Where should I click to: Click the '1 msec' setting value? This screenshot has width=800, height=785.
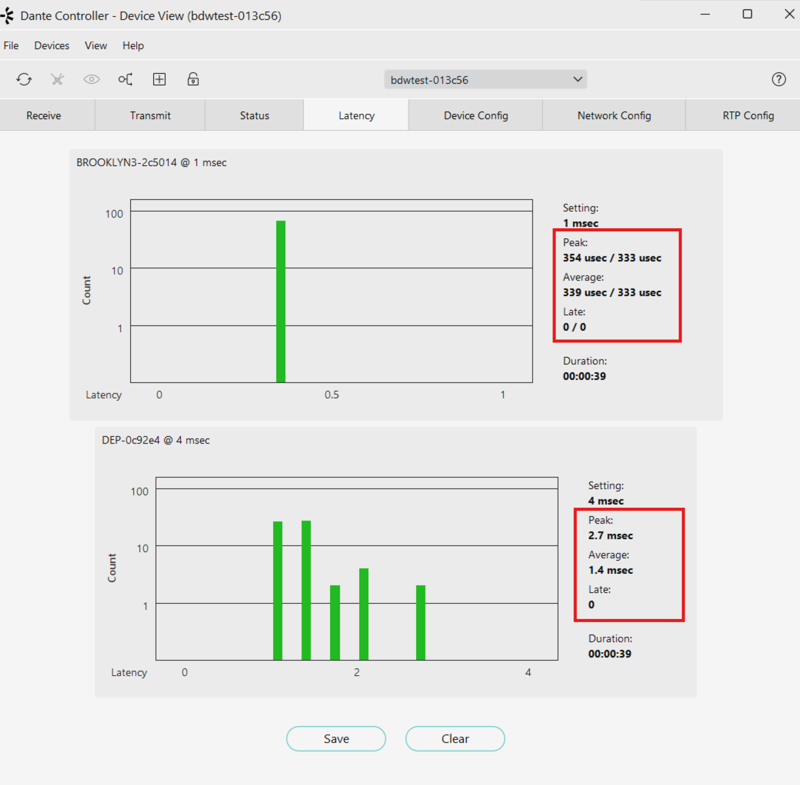(x=581, y=224)
